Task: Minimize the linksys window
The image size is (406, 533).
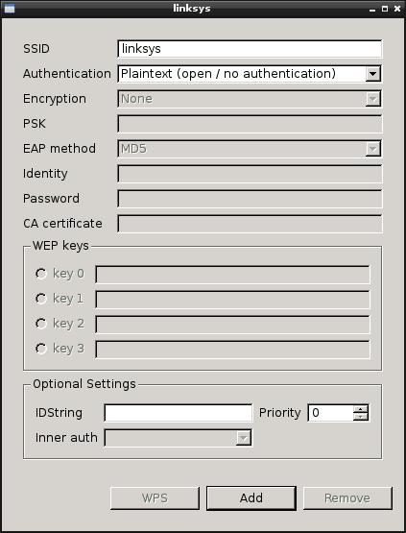Action: (x=372, y=10)
